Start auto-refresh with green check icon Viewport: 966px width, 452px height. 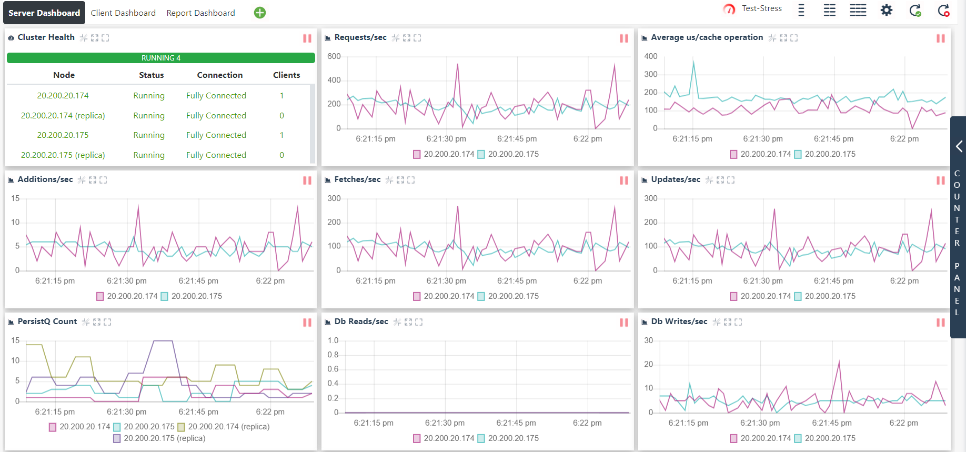[x=915, y=10]
